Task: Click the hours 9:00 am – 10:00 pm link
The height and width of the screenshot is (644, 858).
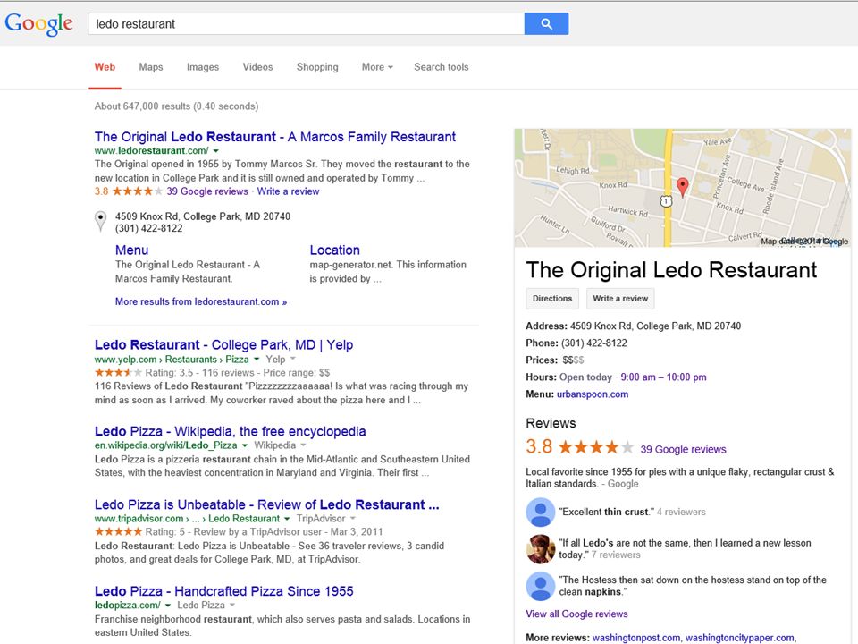Action: [663, 377]
